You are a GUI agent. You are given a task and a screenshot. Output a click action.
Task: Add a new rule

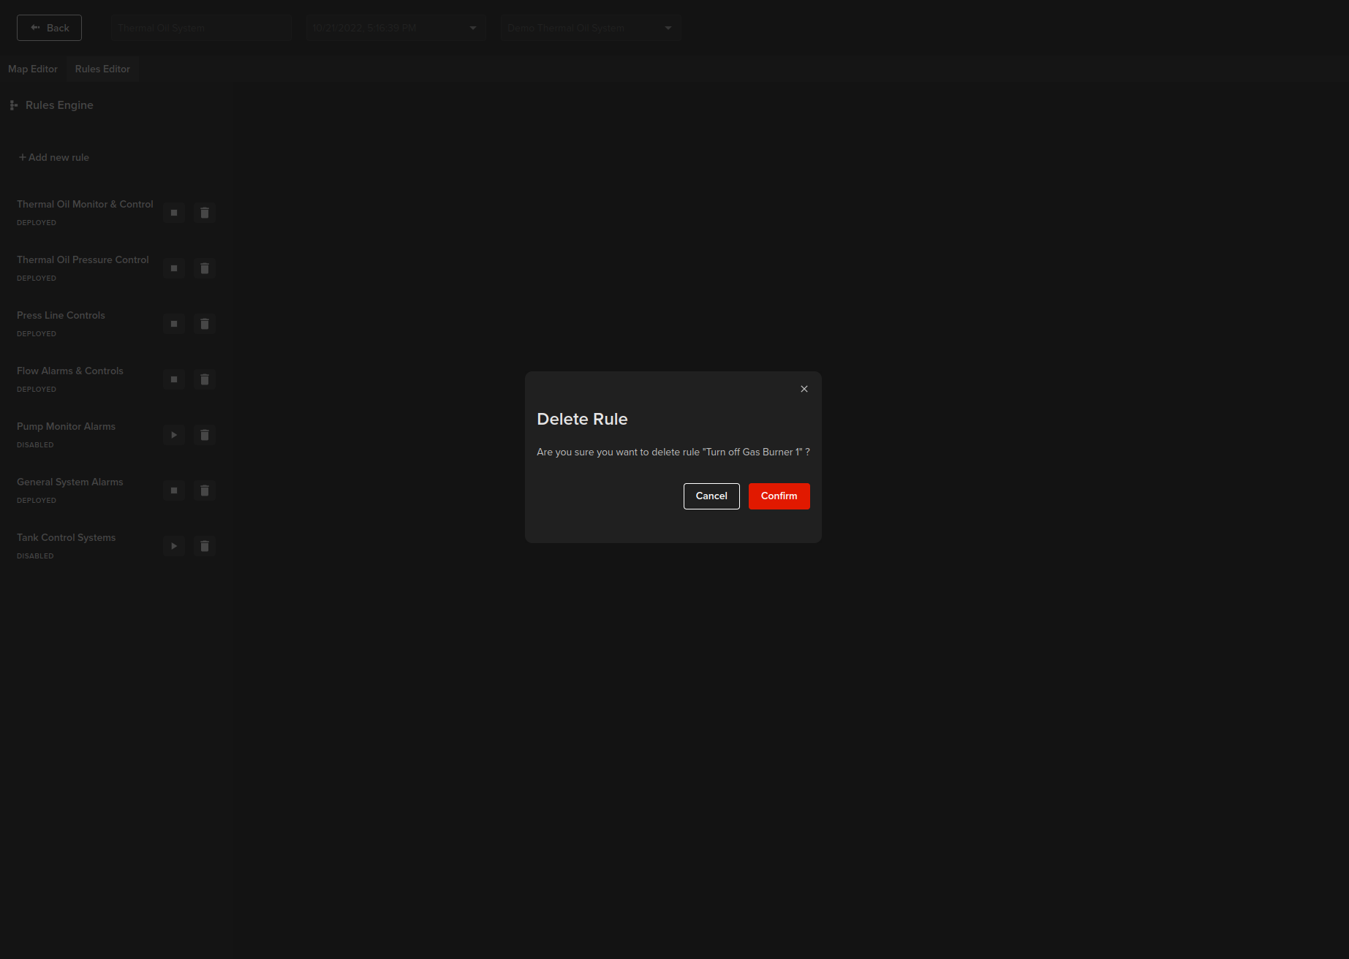click(54, 157)
